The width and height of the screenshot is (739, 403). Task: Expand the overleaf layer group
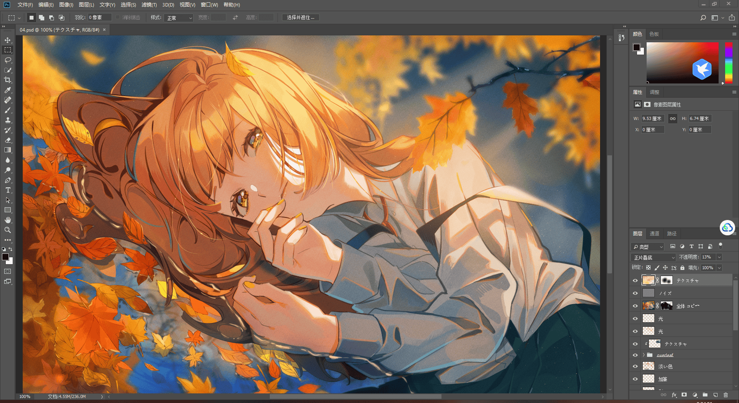tap(644, 355)
